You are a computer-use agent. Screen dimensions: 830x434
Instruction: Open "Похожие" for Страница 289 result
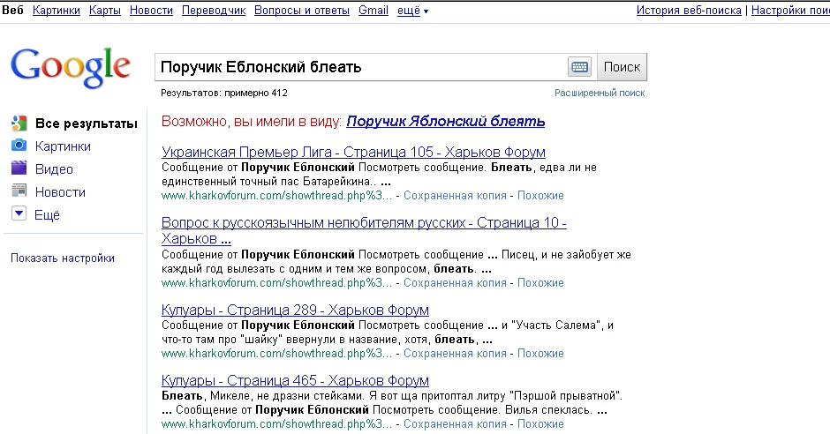click(540, 353)
